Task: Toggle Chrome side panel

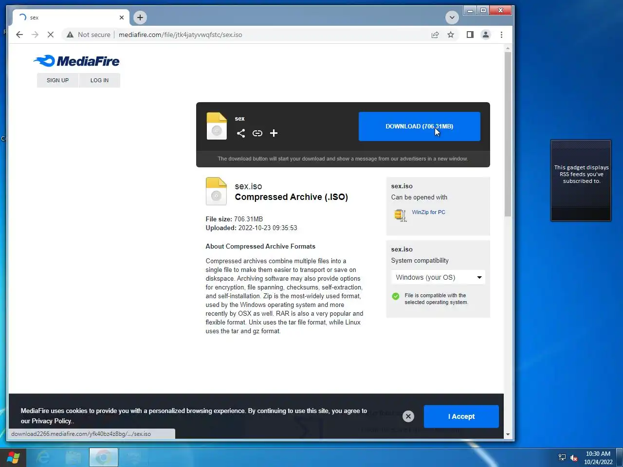Action: [x=470, y=35]
